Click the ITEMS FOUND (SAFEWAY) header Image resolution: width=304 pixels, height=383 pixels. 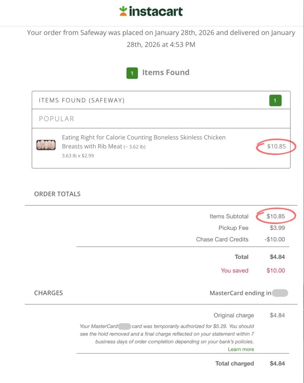tap(82, 100)
